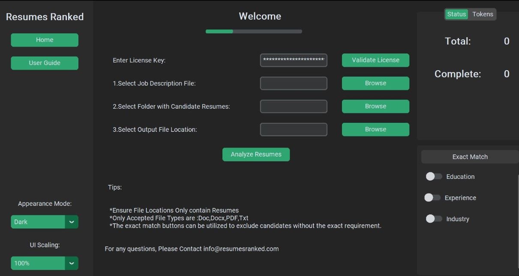Click the Complete count value 0
The height and width of the screenshot is (276, 519).
507,74
